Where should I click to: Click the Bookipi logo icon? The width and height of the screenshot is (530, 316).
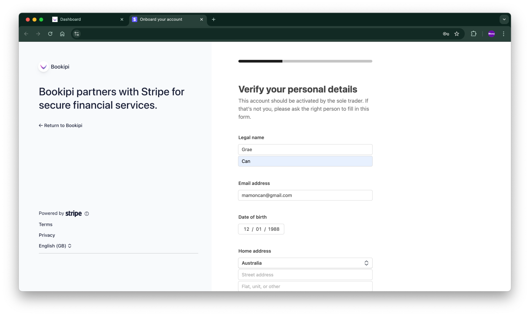coord(43,66)
